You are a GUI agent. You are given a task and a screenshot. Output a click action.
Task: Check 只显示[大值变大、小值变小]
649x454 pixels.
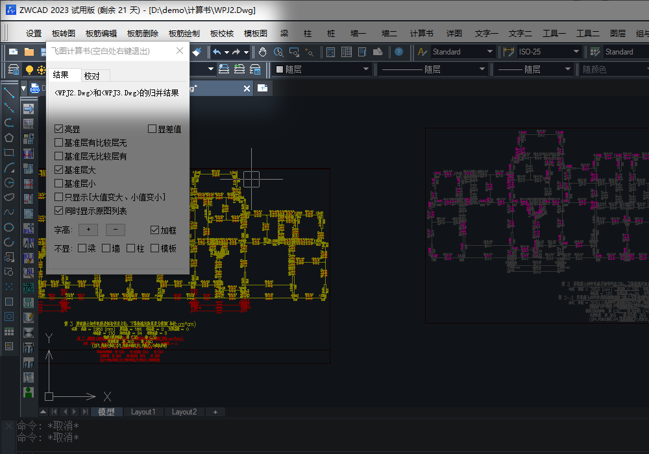point(59,197)
